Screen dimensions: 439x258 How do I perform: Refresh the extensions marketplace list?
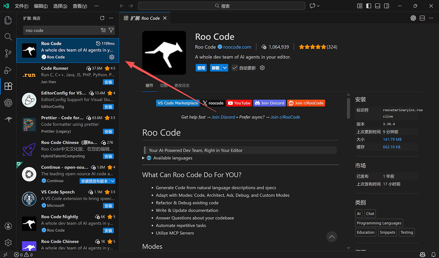point(102,18)
